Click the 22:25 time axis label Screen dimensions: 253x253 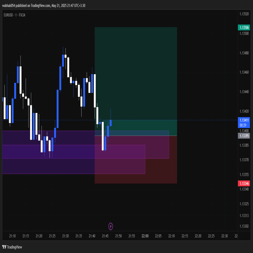point(211,236)
